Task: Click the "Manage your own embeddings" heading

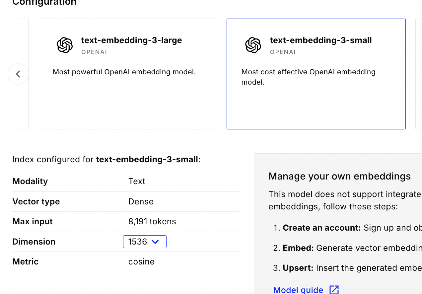Action: pos(339,176)
